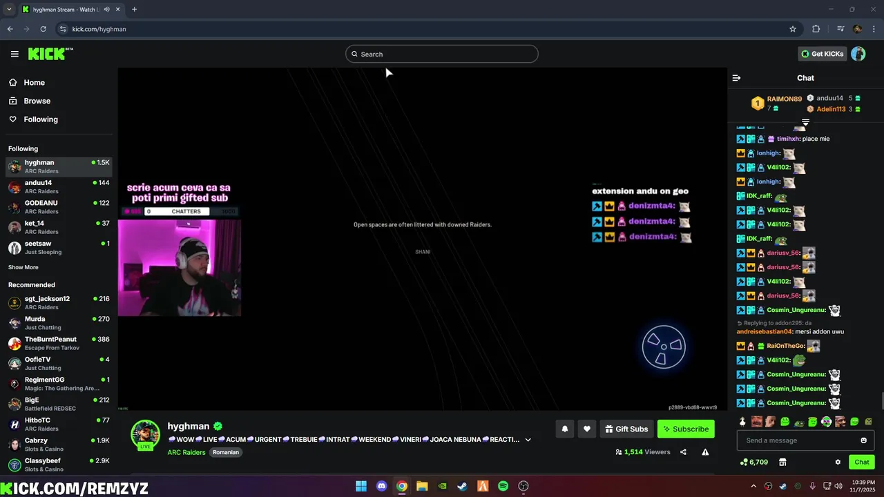Click the green Subscribe button
The height and width of the screenshot is (497, 884).
pos(686,429)
